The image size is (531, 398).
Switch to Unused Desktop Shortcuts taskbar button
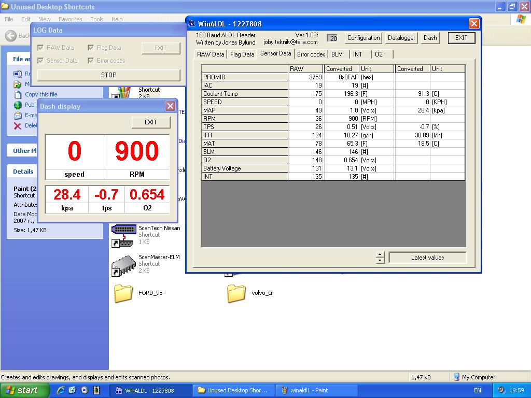tap(233, 391)
